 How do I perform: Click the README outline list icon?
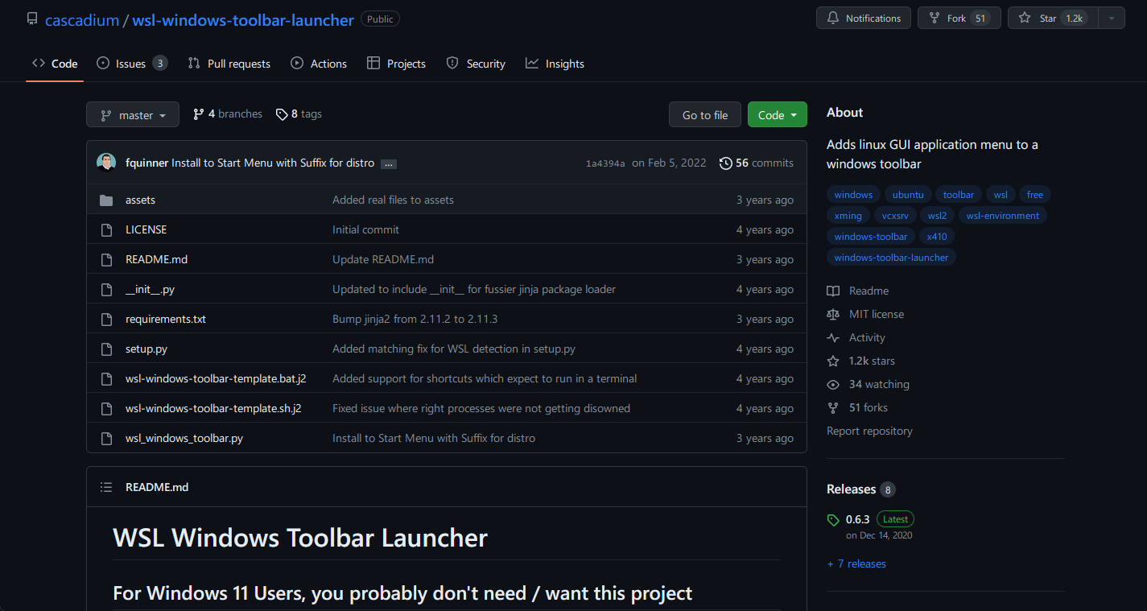coord(106,487)
